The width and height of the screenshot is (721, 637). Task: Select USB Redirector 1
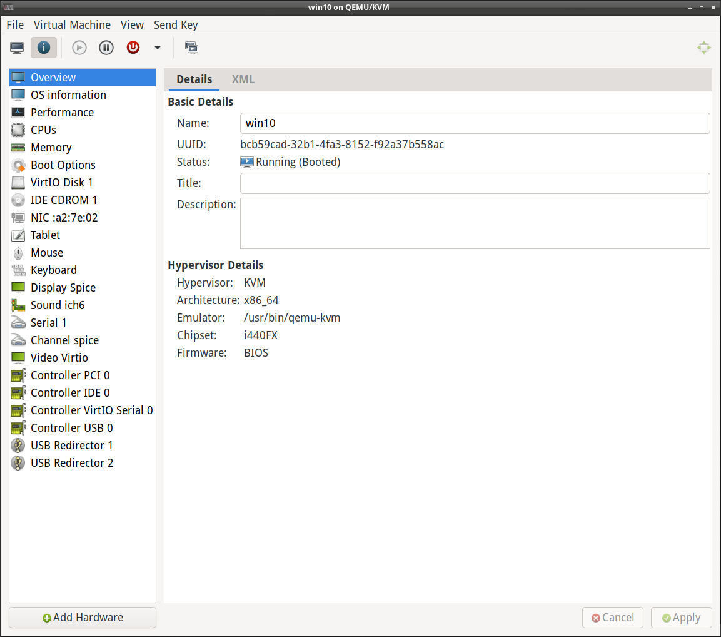83,445
